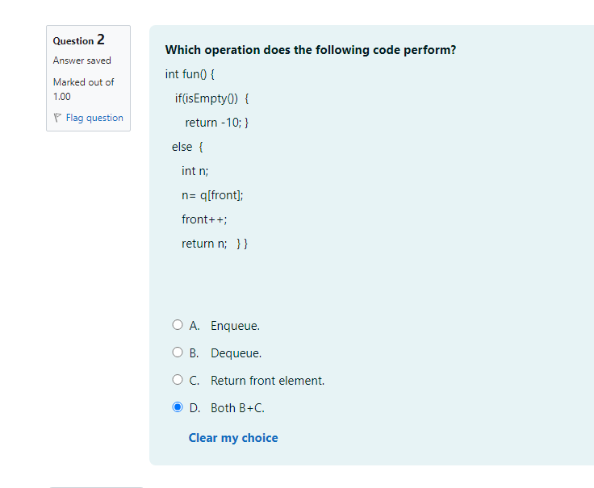This screenshot has width=594, height=488.
Task: Select radio button for option A
Action: click(178, 325)
